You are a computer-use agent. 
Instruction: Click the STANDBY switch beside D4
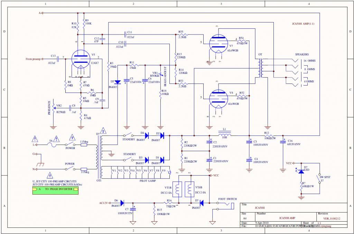[x=128, y=135]
